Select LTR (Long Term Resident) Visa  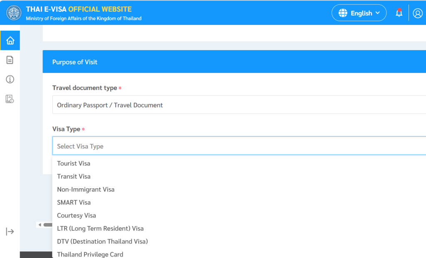coord(100,229)
